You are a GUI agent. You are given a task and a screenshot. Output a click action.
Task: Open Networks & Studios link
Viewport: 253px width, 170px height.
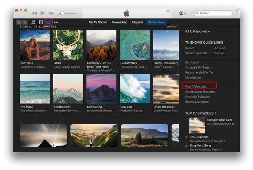coord(197,97)
